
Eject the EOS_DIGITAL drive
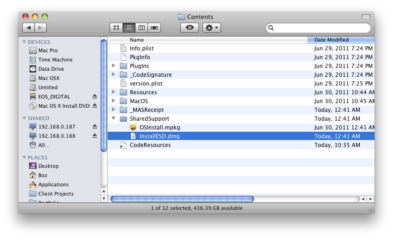point(95,97)
